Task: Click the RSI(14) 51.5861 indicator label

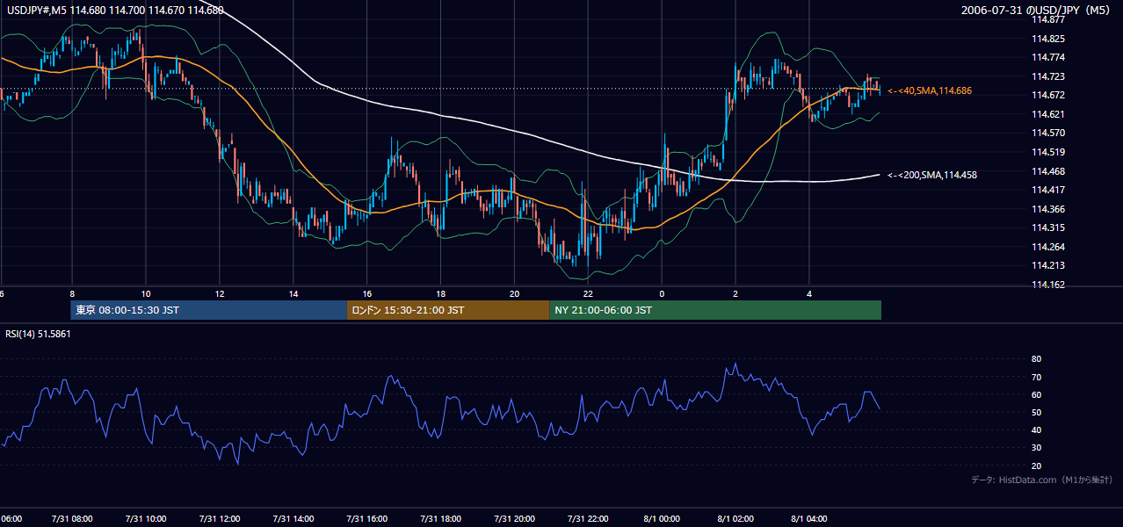Action: tap(39, 334)
